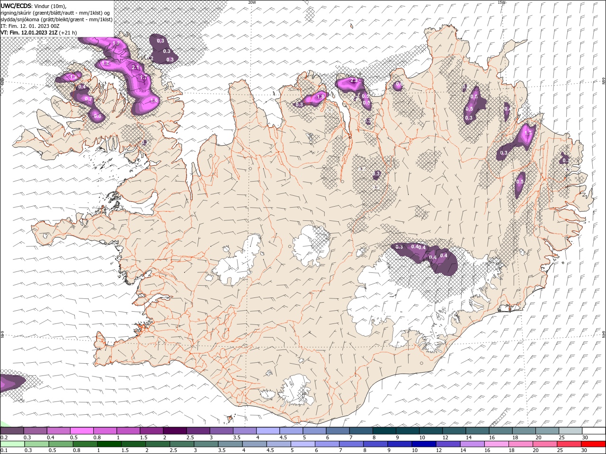Select the bright red 30 swatch in the bottom legend row
Viewport: 606px width, 454px height.
(593, 444)
